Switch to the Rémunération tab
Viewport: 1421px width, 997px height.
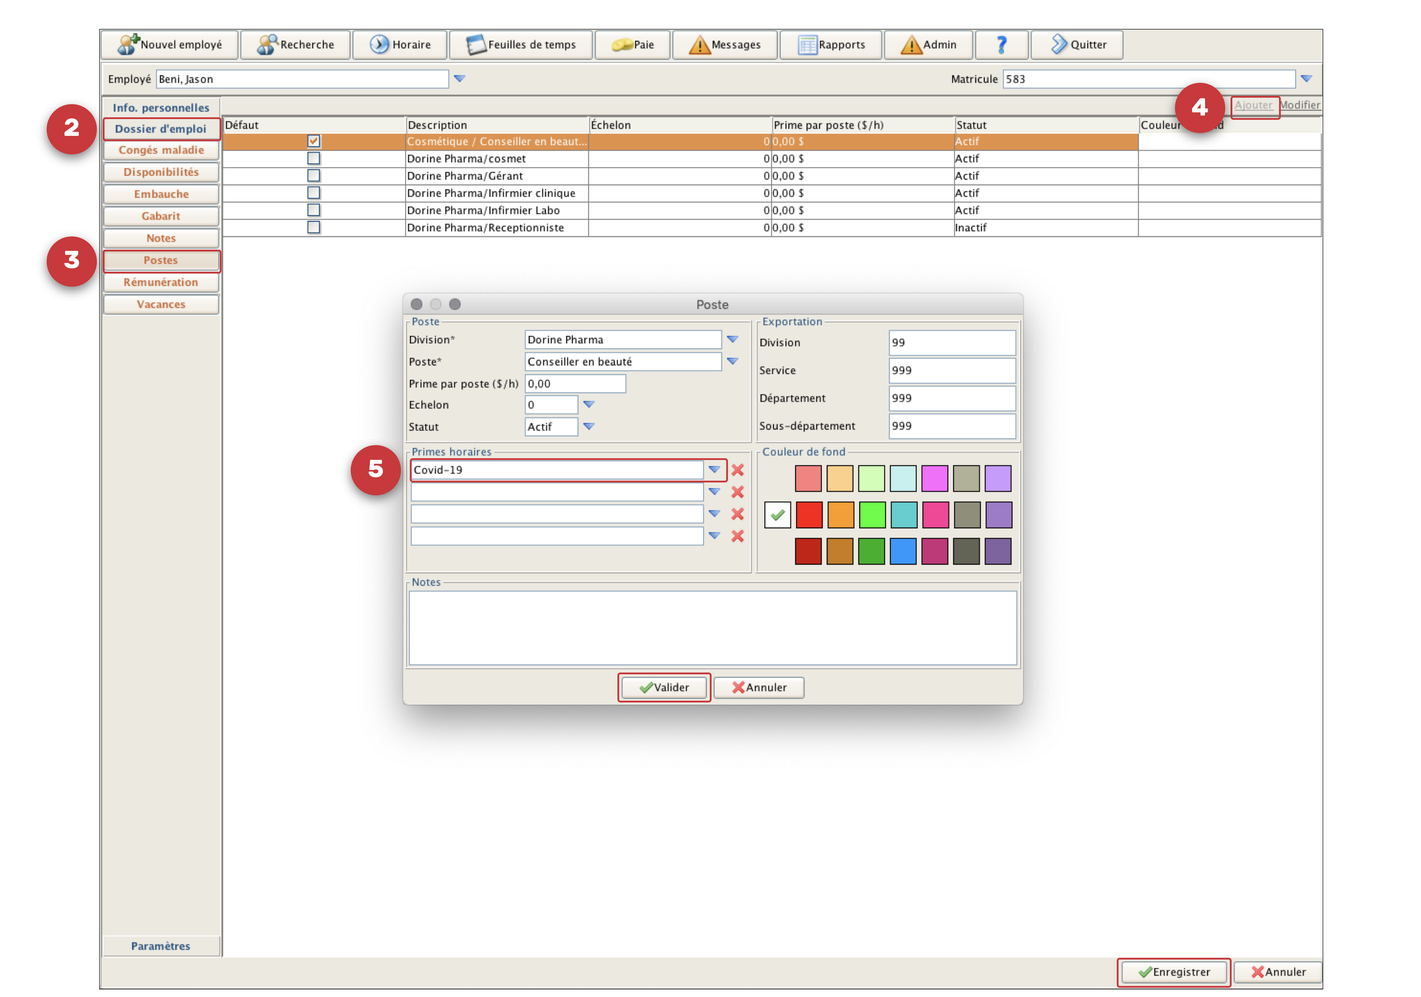[161, 282]
